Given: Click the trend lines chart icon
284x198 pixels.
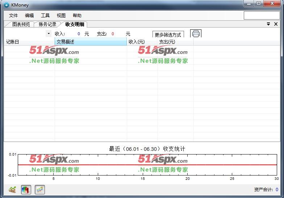Looking at the screenshot, I should 40,190.
